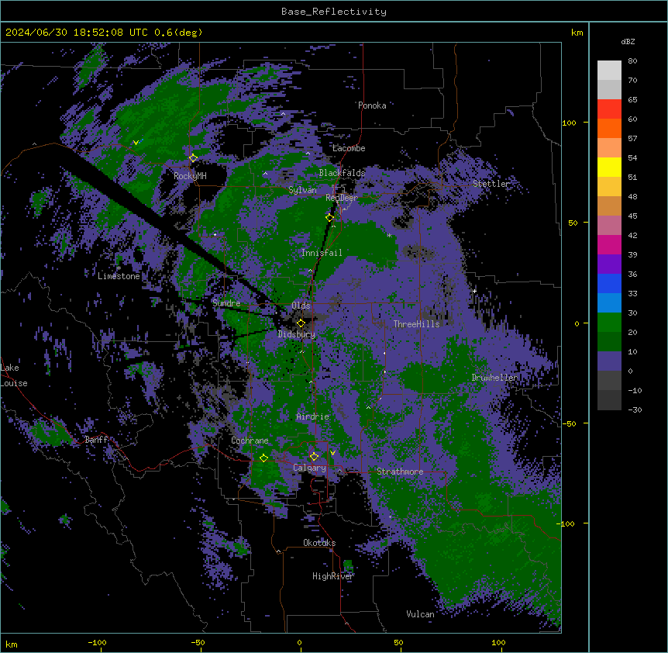Select the ThreeHills label
Image resolution: width=668 pixels, height=653 pixels.
point(416,324)
